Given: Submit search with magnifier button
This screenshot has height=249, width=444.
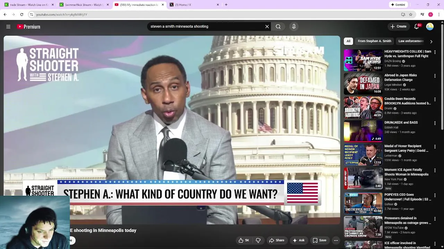Looking at the screenshot, I should (x=278, y=26).
